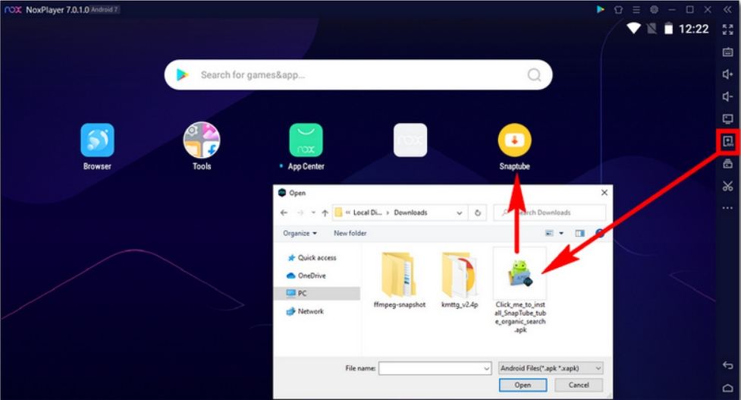Open the toolbox icon below APK installer
The height and width of the screenshot is (400, 741).
728,164
